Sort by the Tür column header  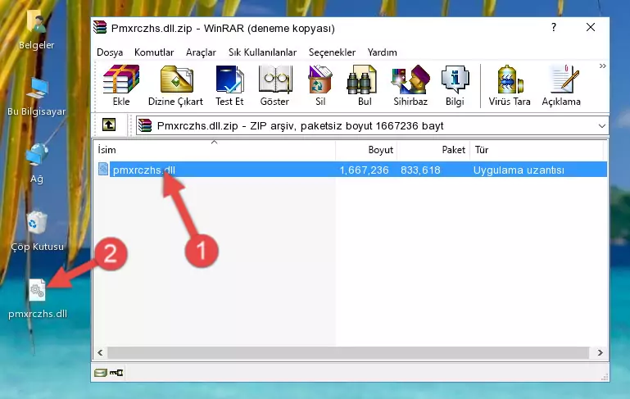(x=537, y=149)
